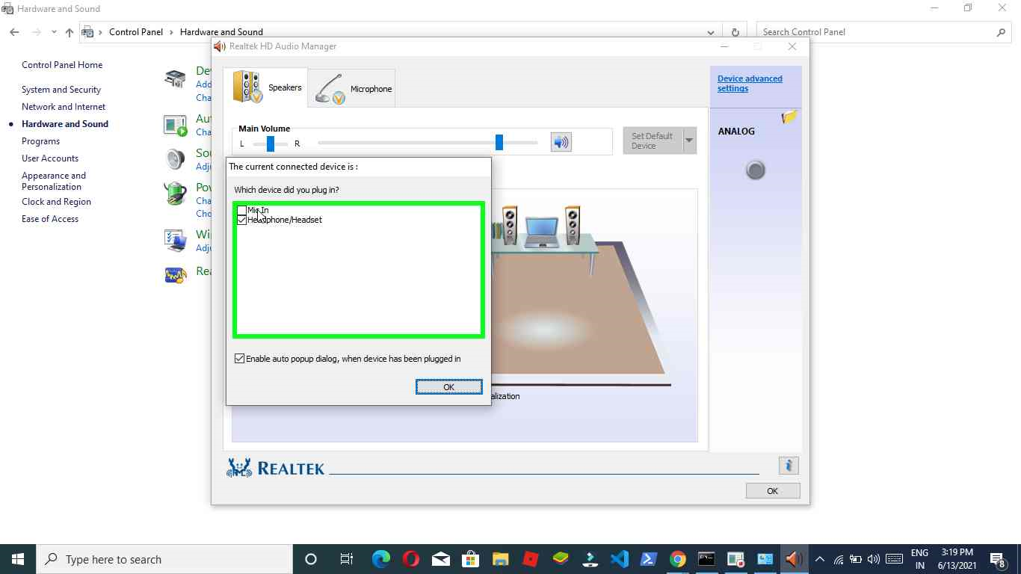Open Clock and Region category
This screenshot has width=1021, height=574.
coord(56,202)
